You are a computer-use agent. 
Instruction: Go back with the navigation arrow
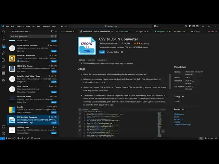point(62,26)
